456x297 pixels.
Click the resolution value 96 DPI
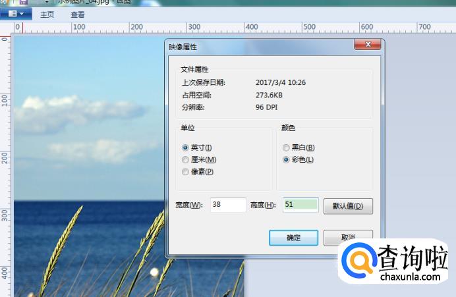266,107
